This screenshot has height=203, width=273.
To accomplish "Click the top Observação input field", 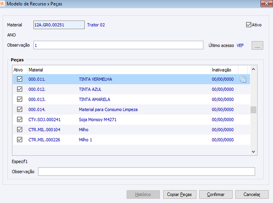I will point(118,45).
